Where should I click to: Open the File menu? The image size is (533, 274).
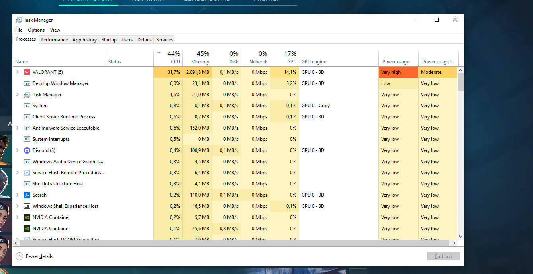[19, 30]
